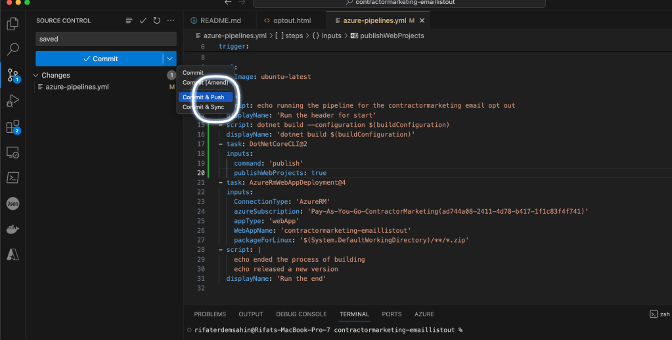Open the Search view in activity bar
The image size is (672, 340).
[12, 49]
